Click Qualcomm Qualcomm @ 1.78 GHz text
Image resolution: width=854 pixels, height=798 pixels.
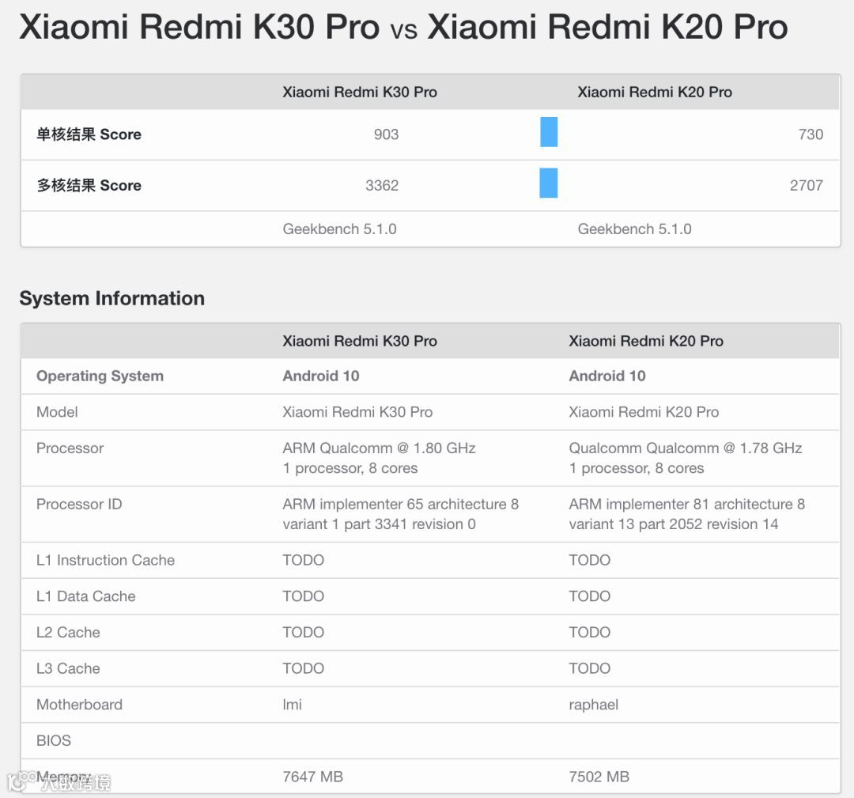(x=685, y=448)
